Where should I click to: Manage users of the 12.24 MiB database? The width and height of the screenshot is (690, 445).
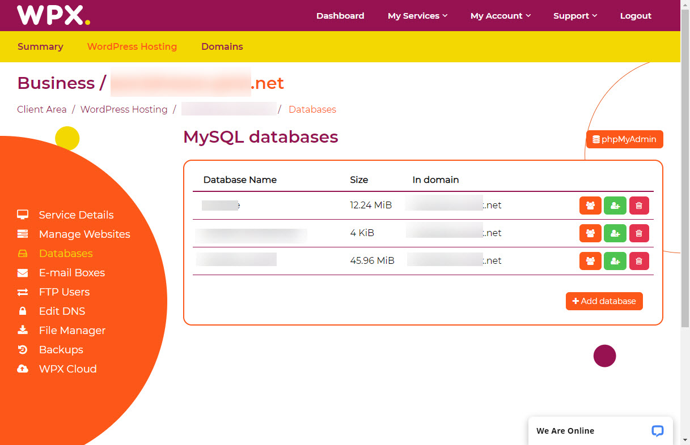[590, 206]
